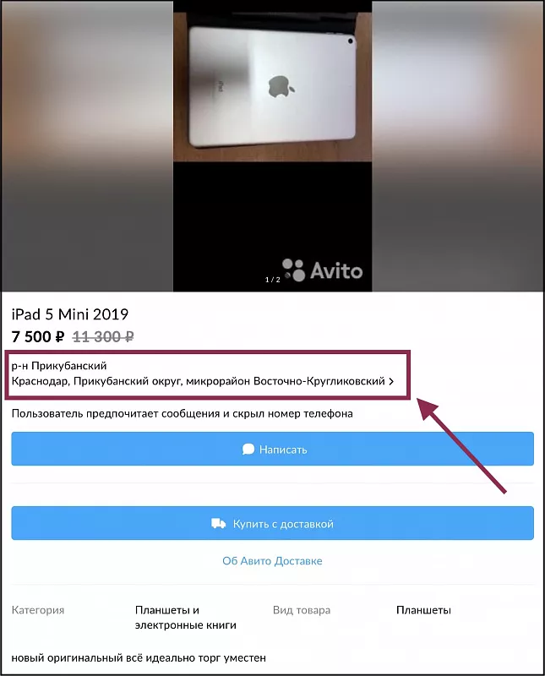Open the iPad listing photo
This screenshot has height=676, width=545.
[272, 145]
